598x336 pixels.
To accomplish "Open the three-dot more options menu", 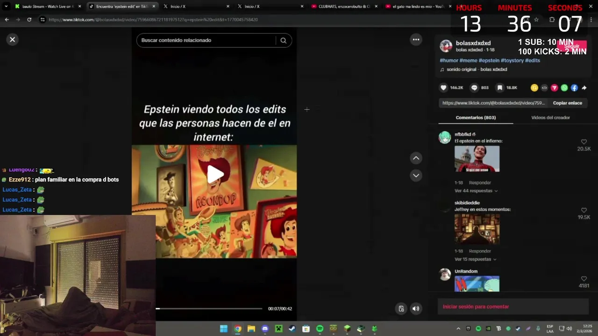I will coord(416,40).
